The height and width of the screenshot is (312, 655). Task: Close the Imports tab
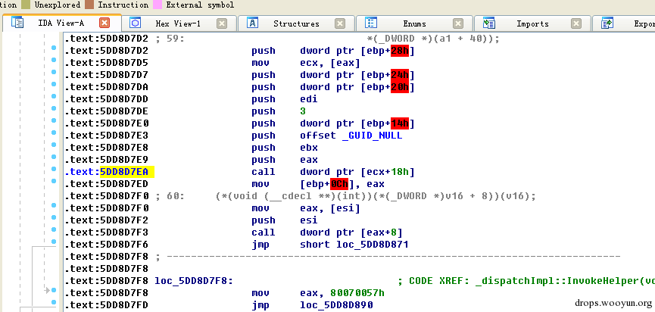pos(576,23)
